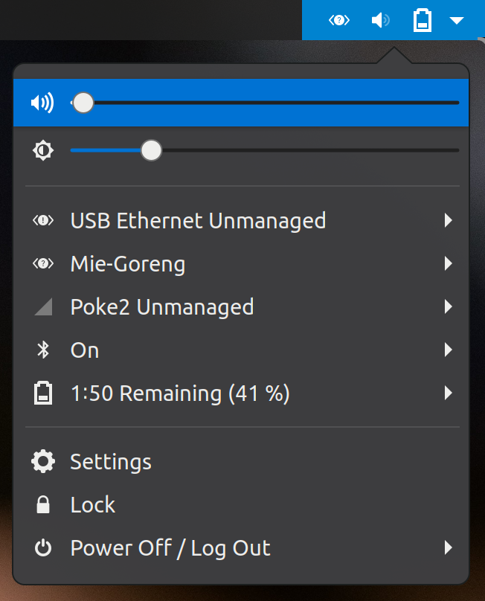Click the lock padlock icon
Image resolution: width=485 pixels, height=601 pixels.
click(x=43, y=504)
